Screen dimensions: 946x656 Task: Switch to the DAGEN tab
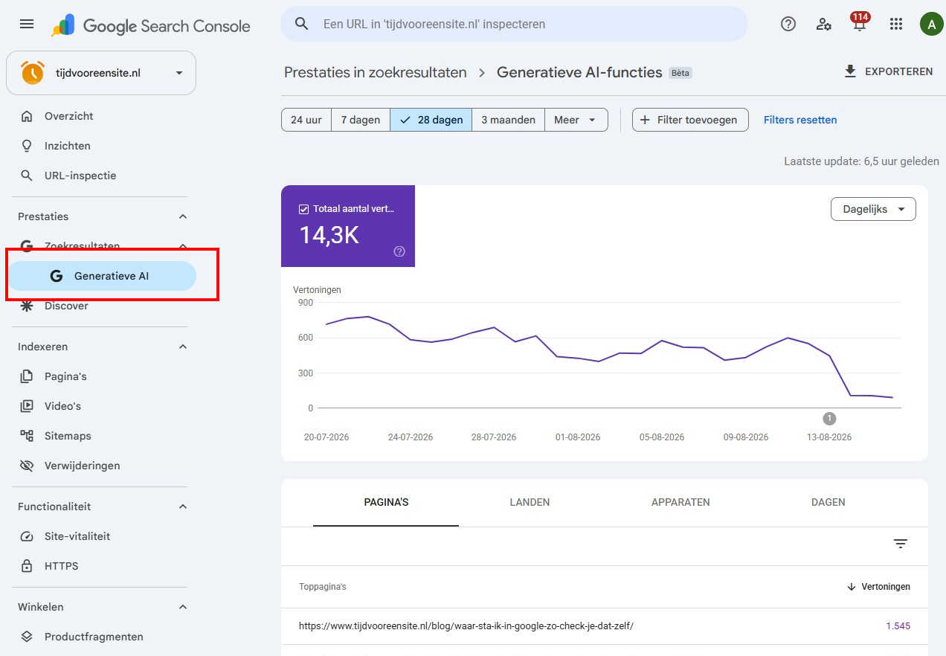coord(828,502)
